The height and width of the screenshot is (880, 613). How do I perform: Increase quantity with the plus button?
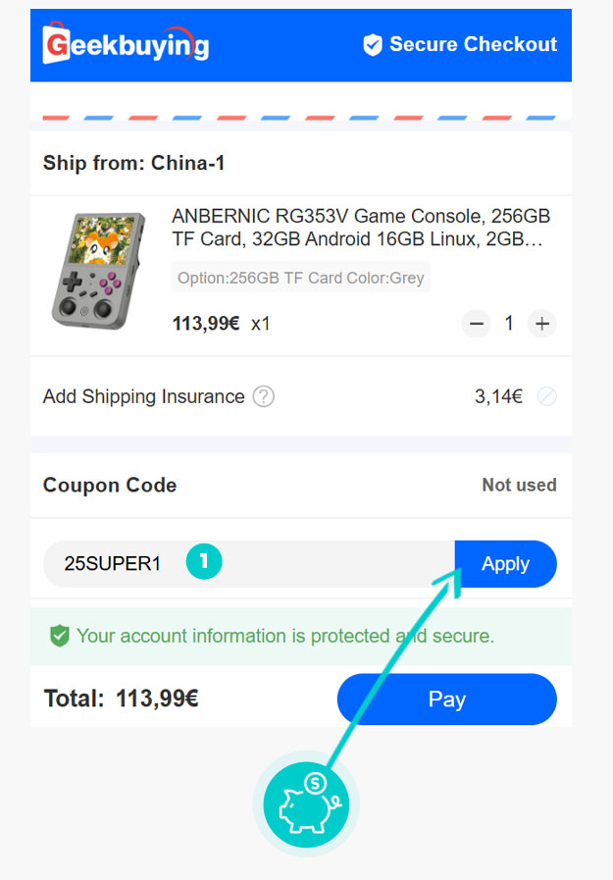pos(541,323)
